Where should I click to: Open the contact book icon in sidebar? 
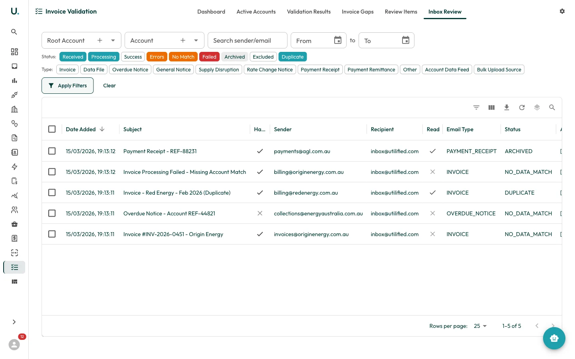pos(14,152)
